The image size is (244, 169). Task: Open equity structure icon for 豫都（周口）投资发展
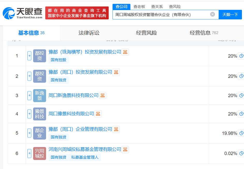click(116, 72)
